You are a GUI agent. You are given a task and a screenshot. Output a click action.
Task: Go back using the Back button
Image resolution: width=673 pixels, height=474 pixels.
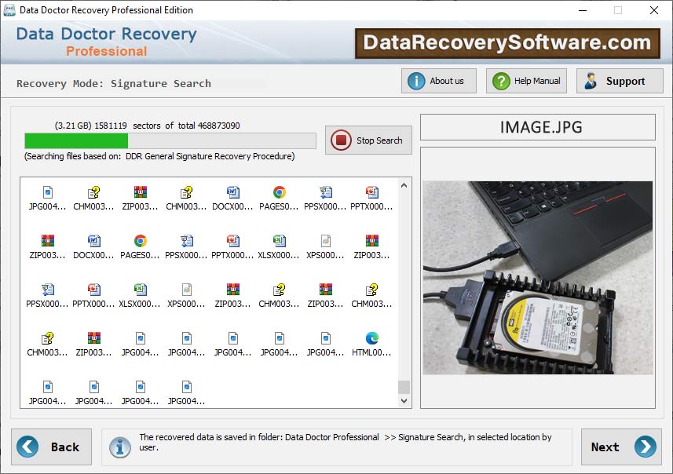(51, 447)
